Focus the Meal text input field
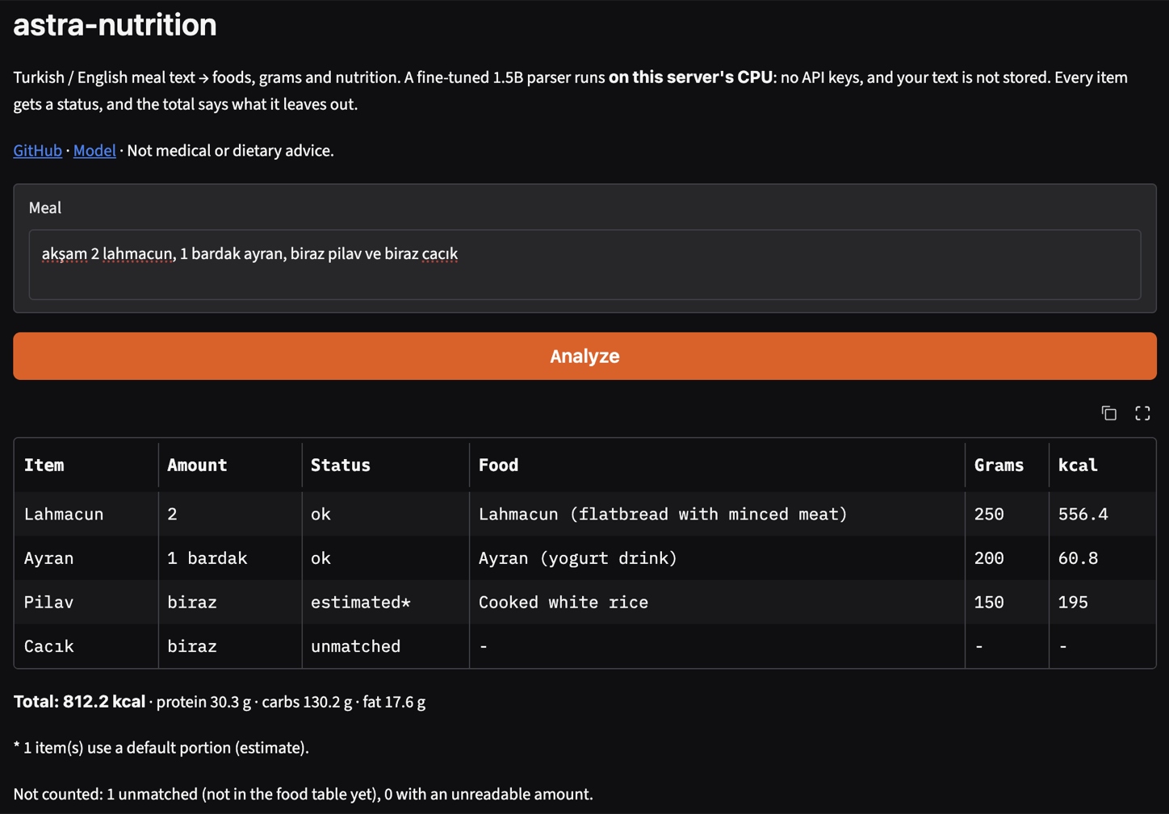 click(584, 265)
